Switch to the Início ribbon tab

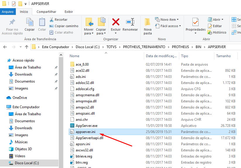point(24,12)
